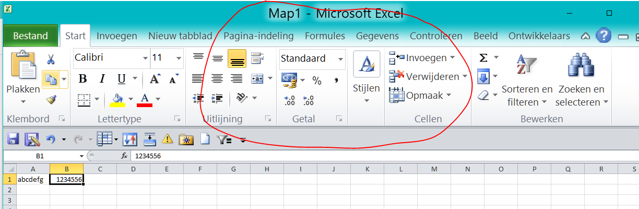
Task: Toggle middle vertical alignment
Action: tap(218, 59)
